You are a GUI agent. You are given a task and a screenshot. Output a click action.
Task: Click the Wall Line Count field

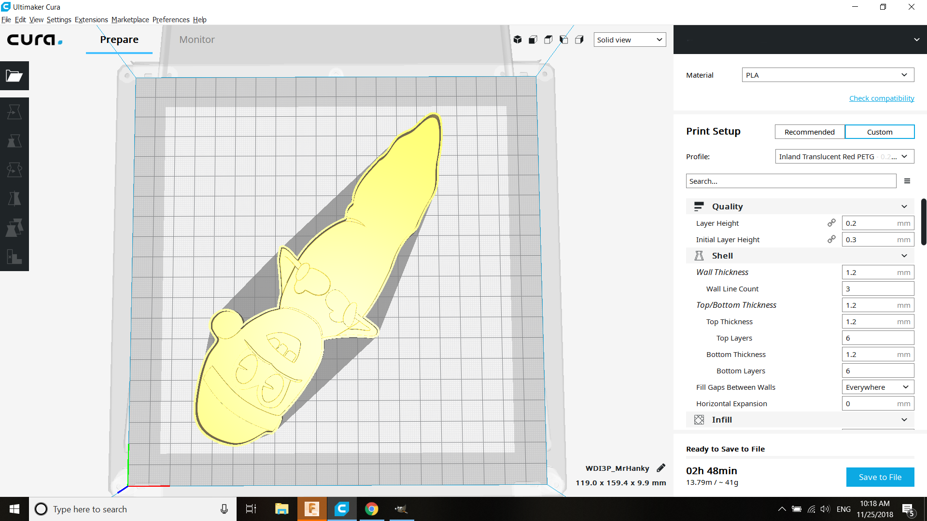click(878, 288)
